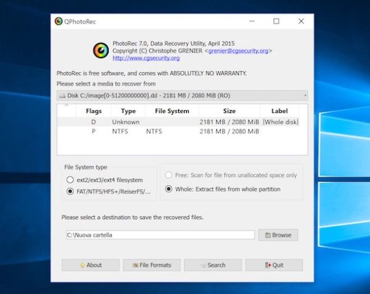Open the disk media selection dropdown
The width and height of the screenshot is (370, 294).
tap(183, 96)
